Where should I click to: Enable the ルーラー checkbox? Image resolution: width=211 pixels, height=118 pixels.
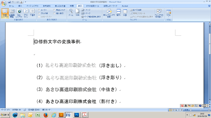tap(39, 10)
